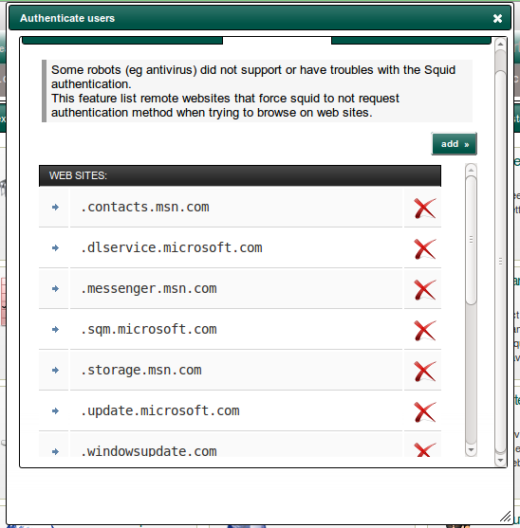Image resolution: width=520 pixels, height=528 pixels.
Task: Delete the .contacts.msn.com entry
Action: (x=424, y=209)
